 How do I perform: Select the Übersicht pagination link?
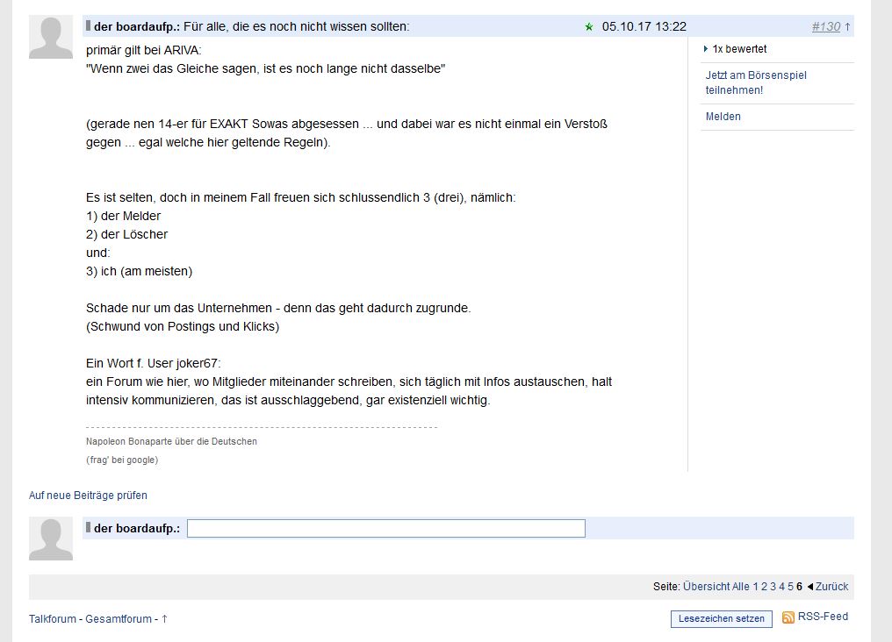(x=709, y=587)
